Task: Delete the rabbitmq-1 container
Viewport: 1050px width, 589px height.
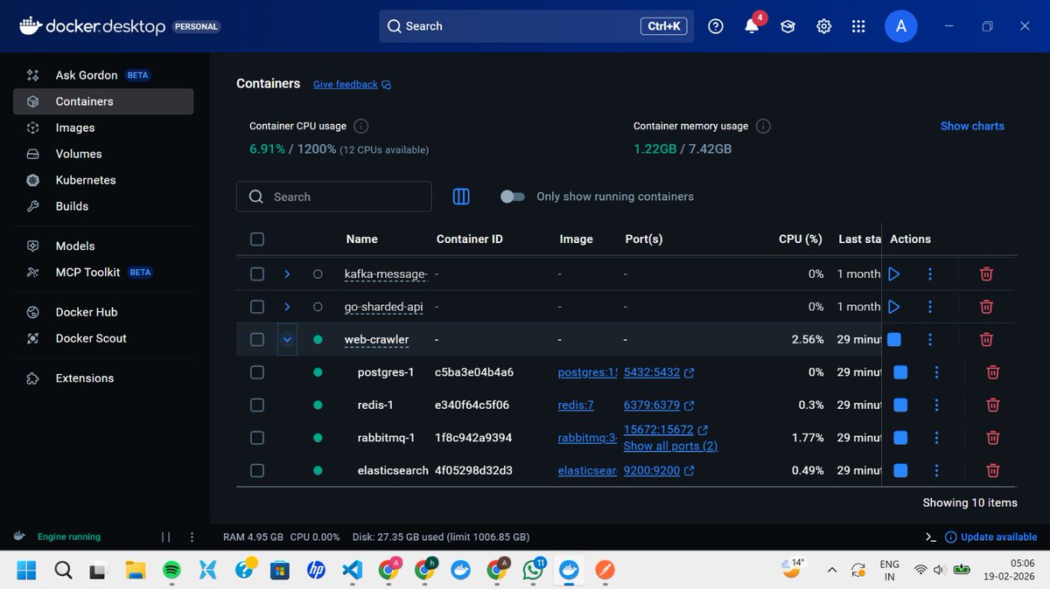Action: click(x=993, y=438)
